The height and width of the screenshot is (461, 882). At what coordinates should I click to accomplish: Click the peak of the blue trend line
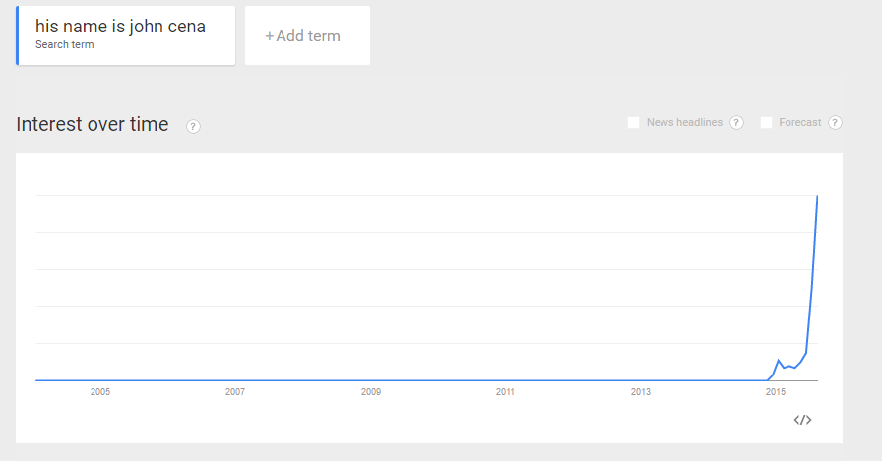click(817, 196)
